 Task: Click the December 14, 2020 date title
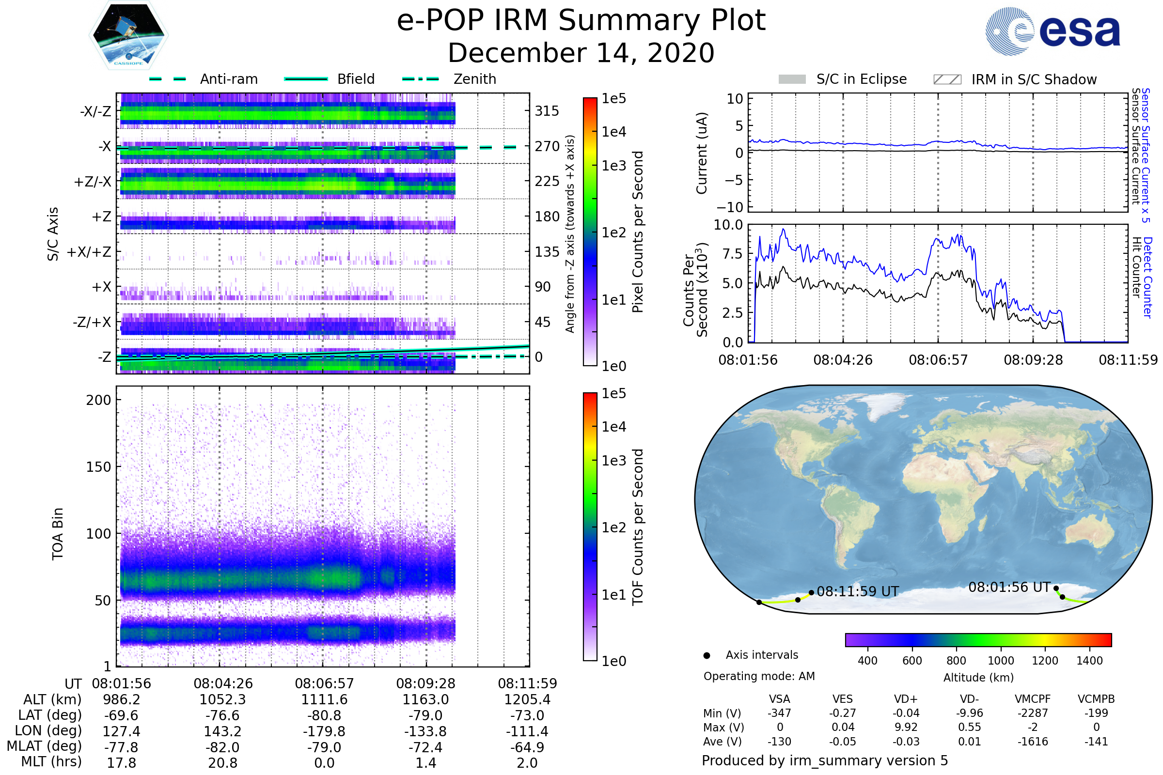tap(581, 53)
